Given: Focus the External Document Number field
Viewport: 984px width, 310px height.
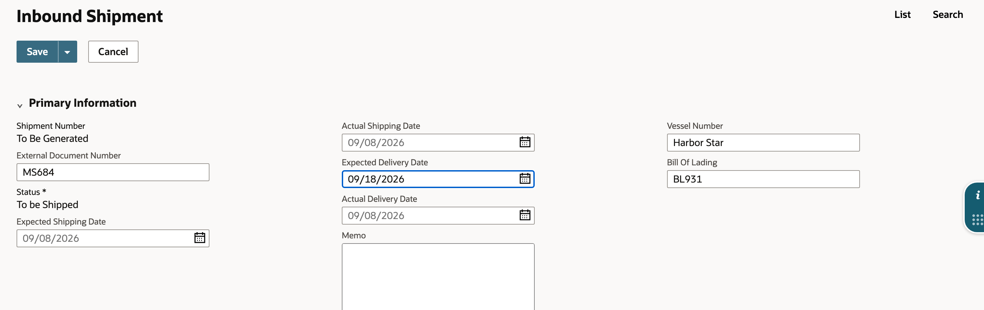Looking at the screenshot, I should pyautogui.click(x=113, y=172).
